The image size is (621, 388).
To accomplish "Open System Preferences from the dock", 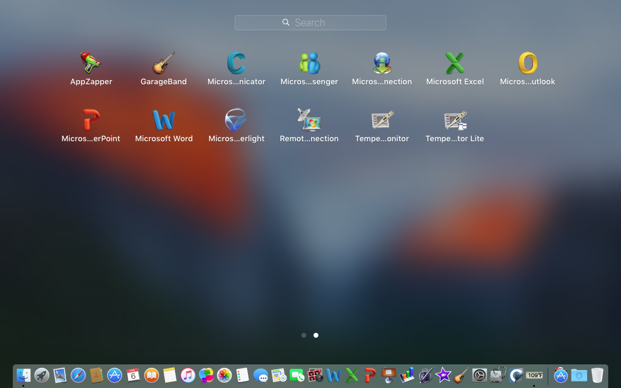I will [x=480, y=375].
